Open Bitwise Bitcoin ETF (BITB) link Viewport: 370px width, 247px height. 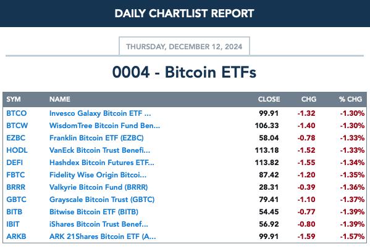[x=94, y=212]
